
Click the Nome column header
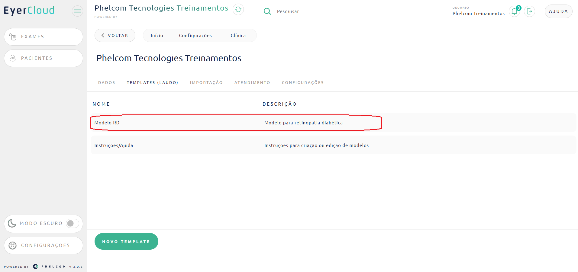(x=101, y=104)
